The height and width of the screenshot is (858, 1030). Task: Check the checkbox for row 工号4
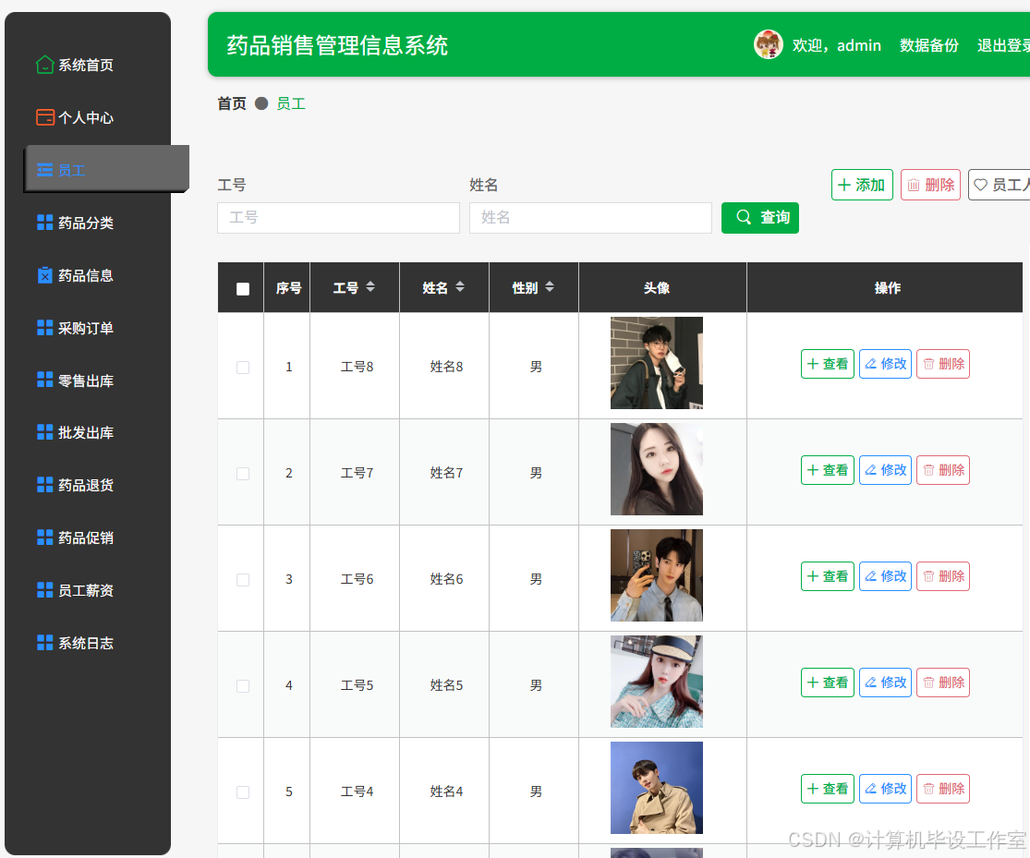243,792
